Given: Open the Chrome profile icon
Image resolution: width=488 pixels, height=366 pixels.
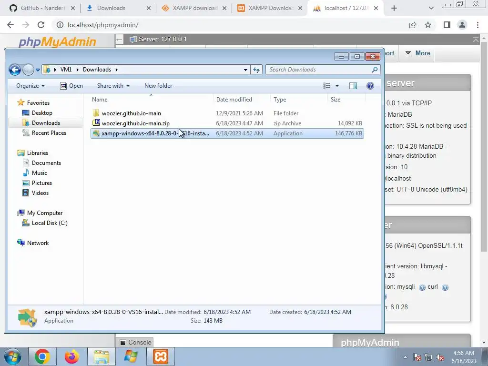Looking at the screenshot, I should (x=462, y=25).
